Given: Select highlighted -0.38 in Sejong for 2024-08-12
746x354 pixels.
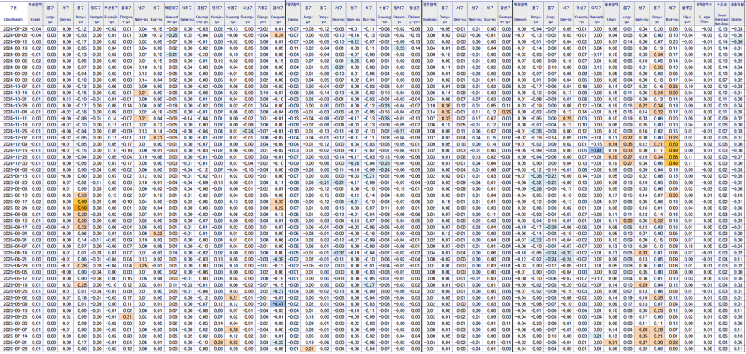Looking at the screenshot, I should click(x=738, y=41).
